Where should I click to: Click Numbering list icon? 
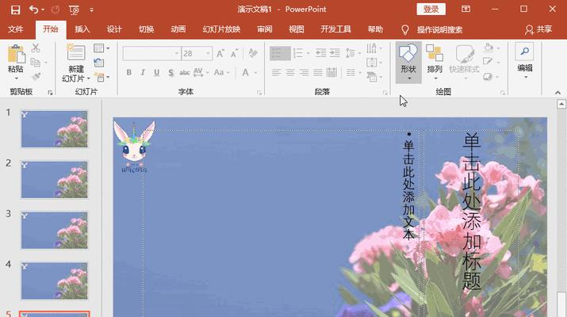pyautogui.click(x=298, y=54)
